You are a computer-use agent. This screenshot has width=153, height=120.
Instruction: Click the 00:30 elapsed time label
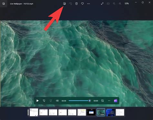click(64, 101)
